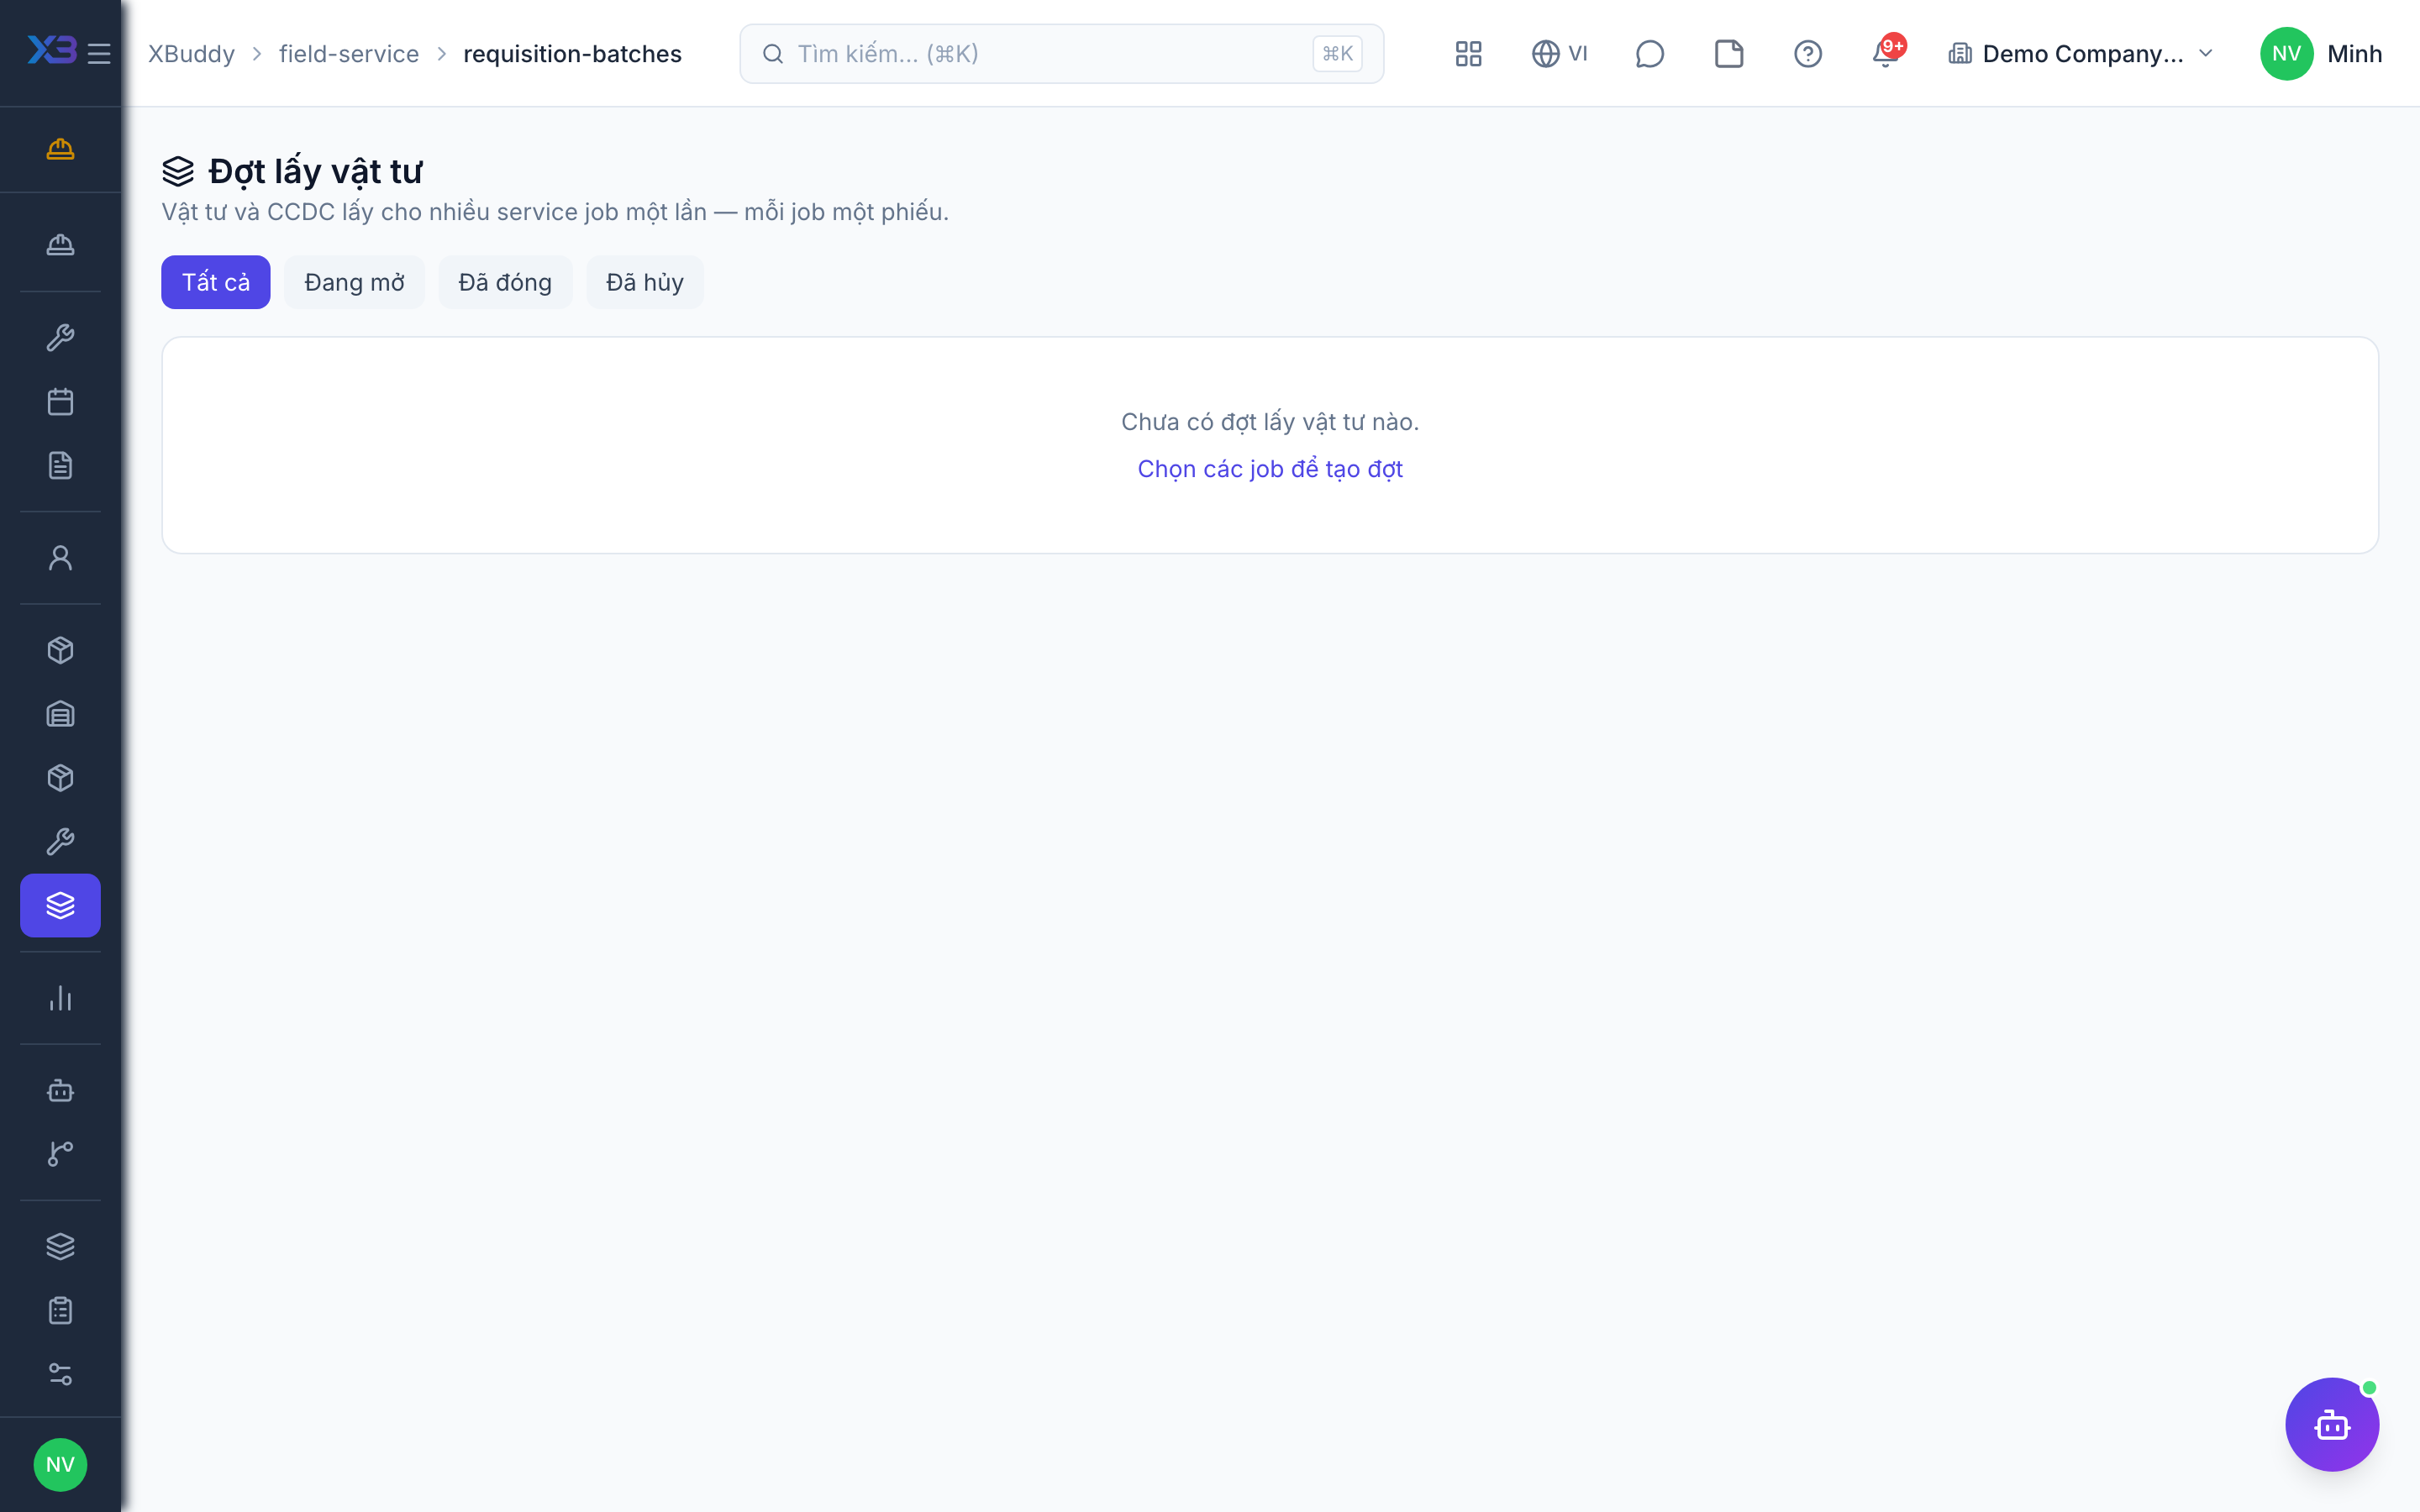Viewport: 2420px width, 1512px height.
Task: Open the document page sidebar icon
Action: (x=60, y=465)
